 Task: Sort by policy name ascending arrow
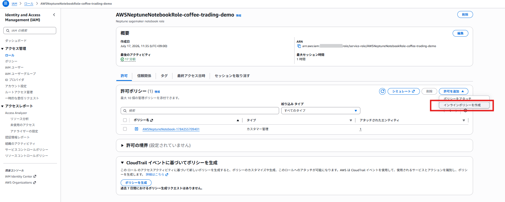(238, 120)
